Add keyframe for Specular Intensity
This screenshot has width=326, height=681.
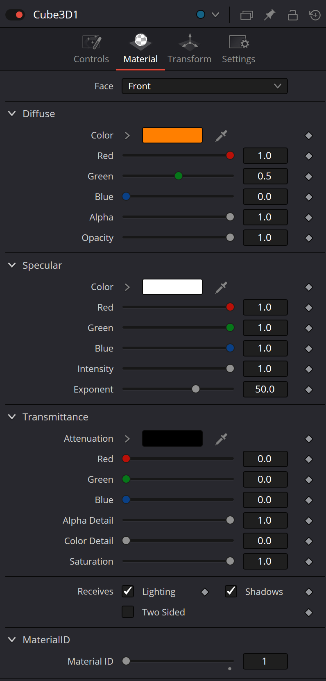309,369
